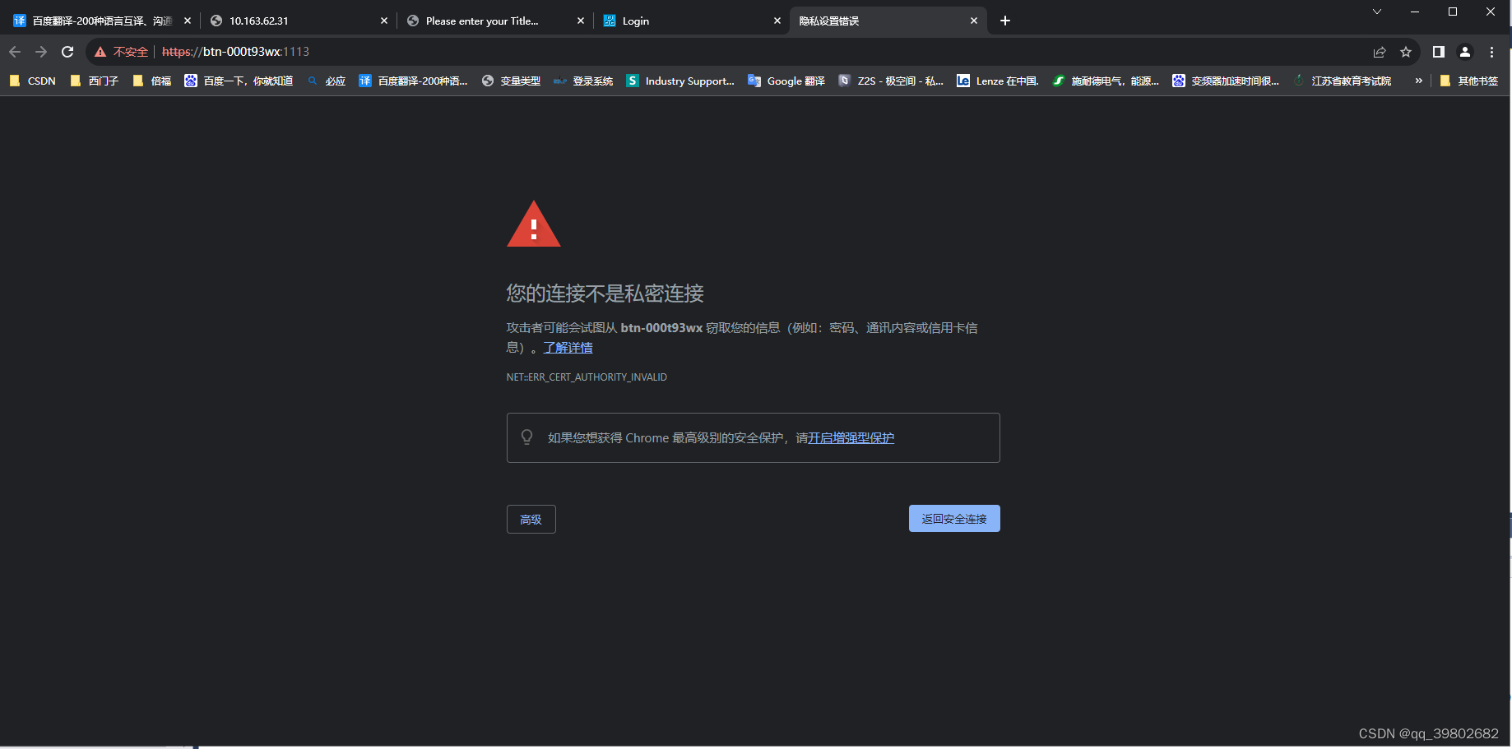Open the Z2S - 极空间 bookmark
Screen dimensions: 1512x749
(x=891, y=81)
